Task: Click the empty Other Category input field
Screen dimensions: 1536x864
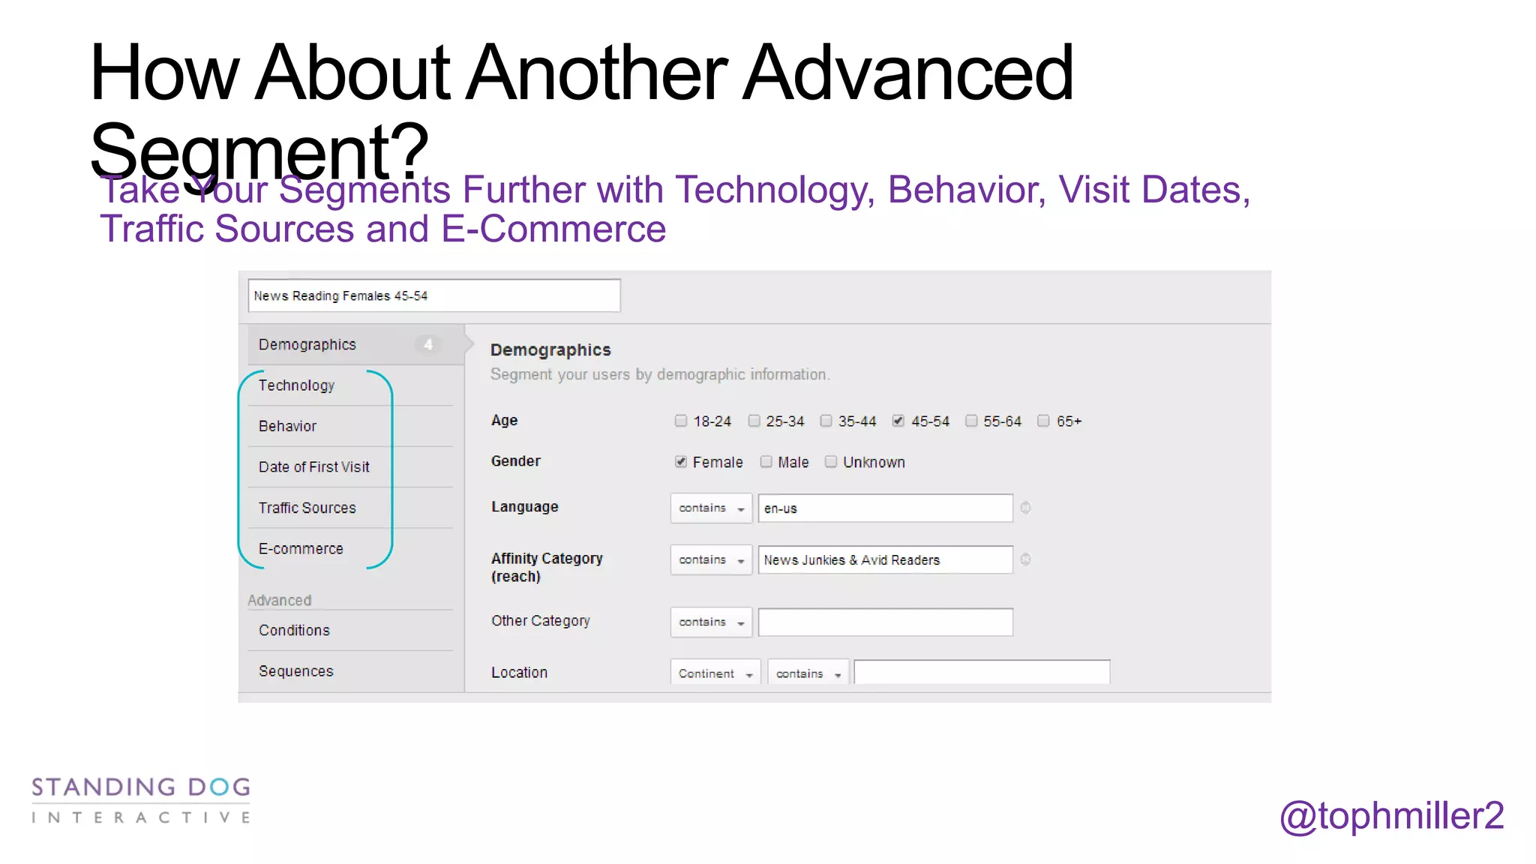Action: 886,622
